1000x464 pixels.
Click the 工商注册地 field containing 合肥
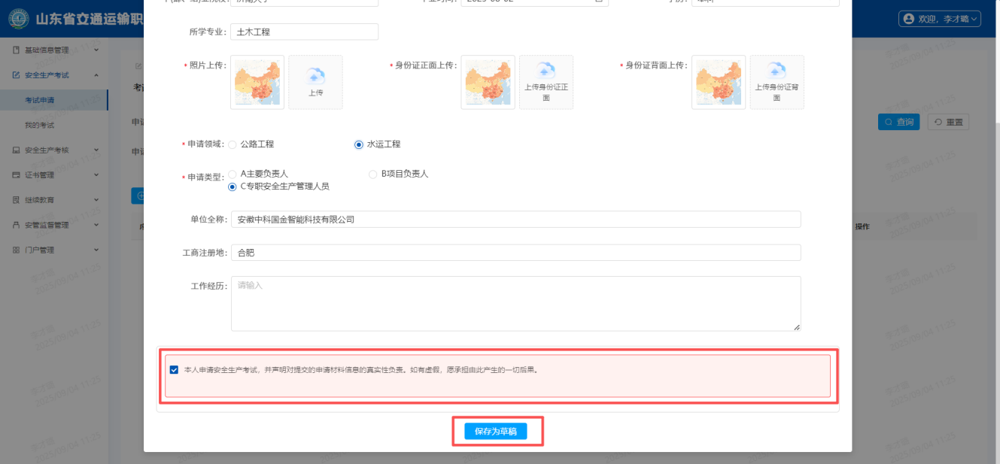(x=516, y=253)
